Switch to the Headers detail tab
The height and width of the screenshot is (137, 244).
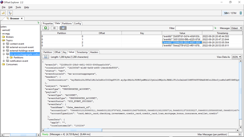pyautogui.click(x=94, y=52)
